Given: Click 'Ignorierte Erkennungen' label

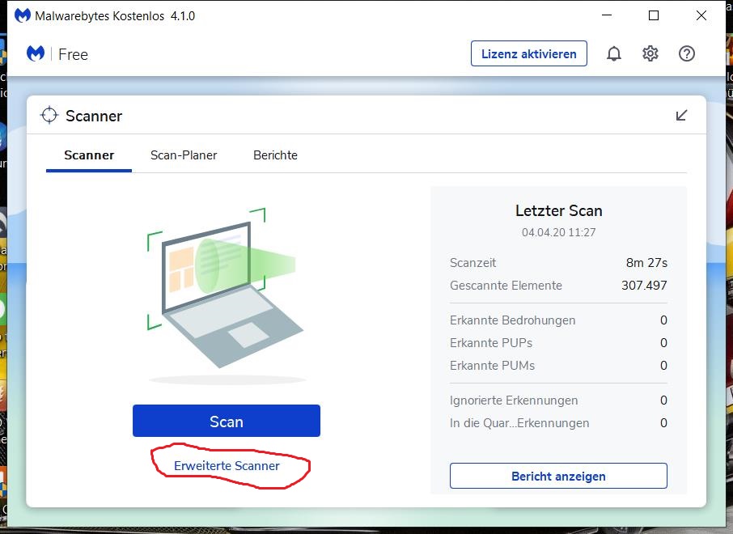Looking at the screenshot, I should (514, 400).
